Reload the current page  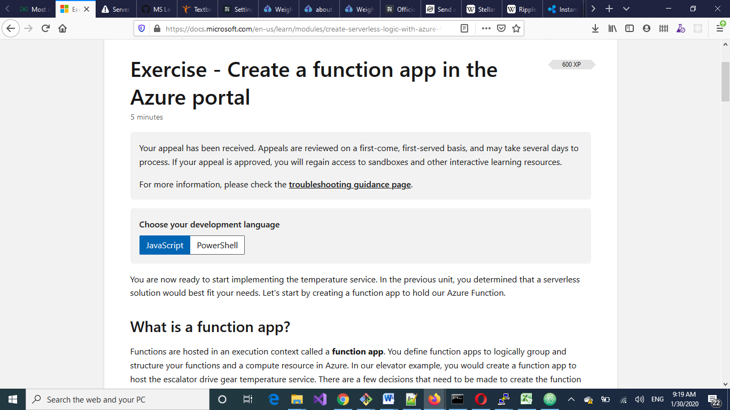tap(45, 28)
